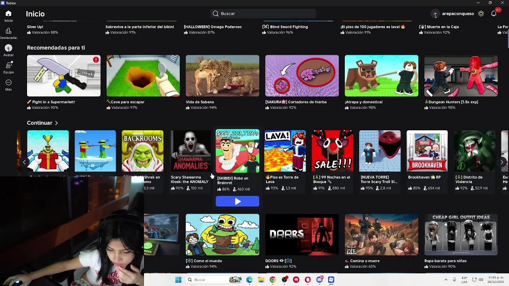Click the Recomendadas para ti heading
Viewport: 509px width, 286px height.
pos(56,48)
